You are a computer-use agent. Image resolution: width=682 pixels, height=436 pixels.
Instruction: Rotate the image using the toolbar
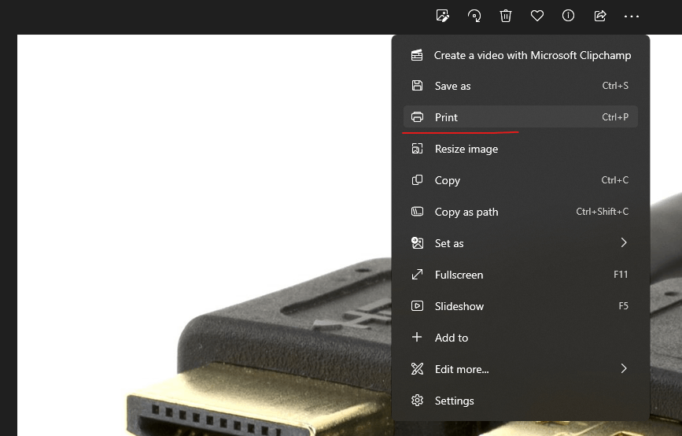pos(474,16)
